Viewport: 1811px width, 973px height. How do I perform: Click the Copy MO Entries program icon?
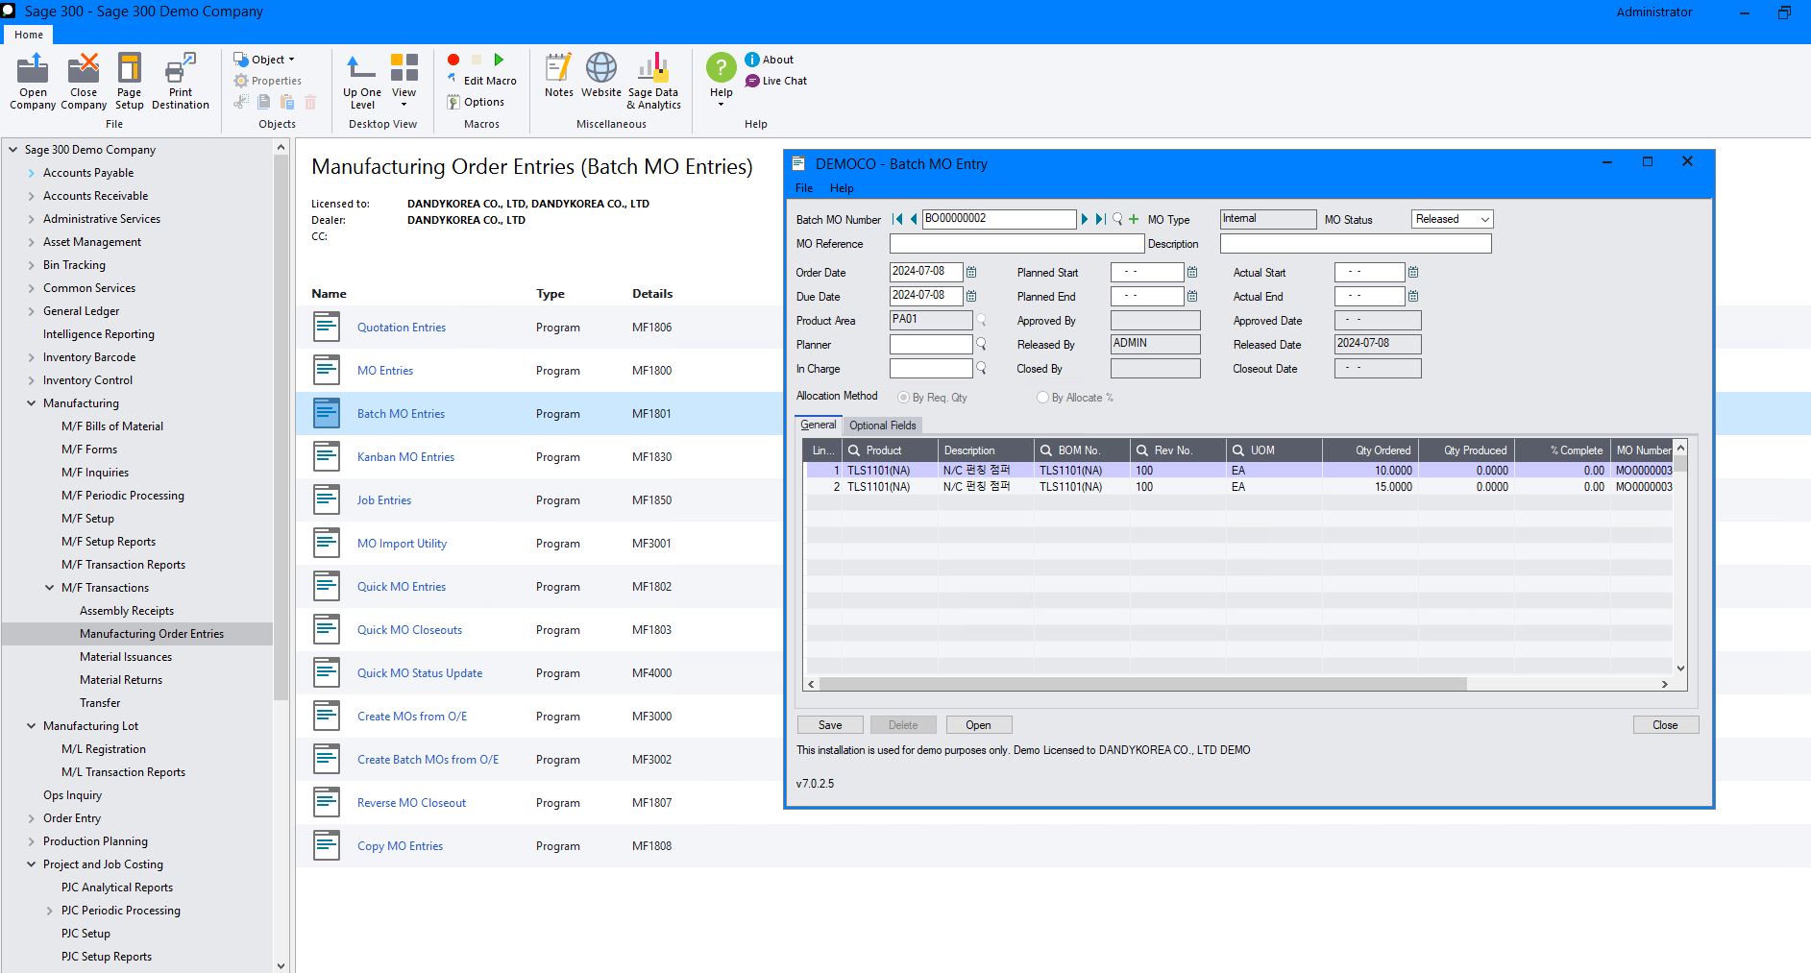point(327,845)
